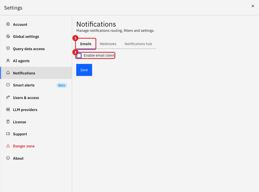Go to LLM providers section
Screen dimensions: 259x192
point(36,110)
